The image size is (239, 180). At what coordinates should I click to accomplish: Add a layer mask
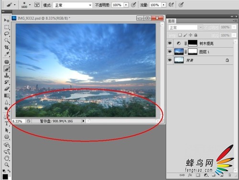point(198,175)
